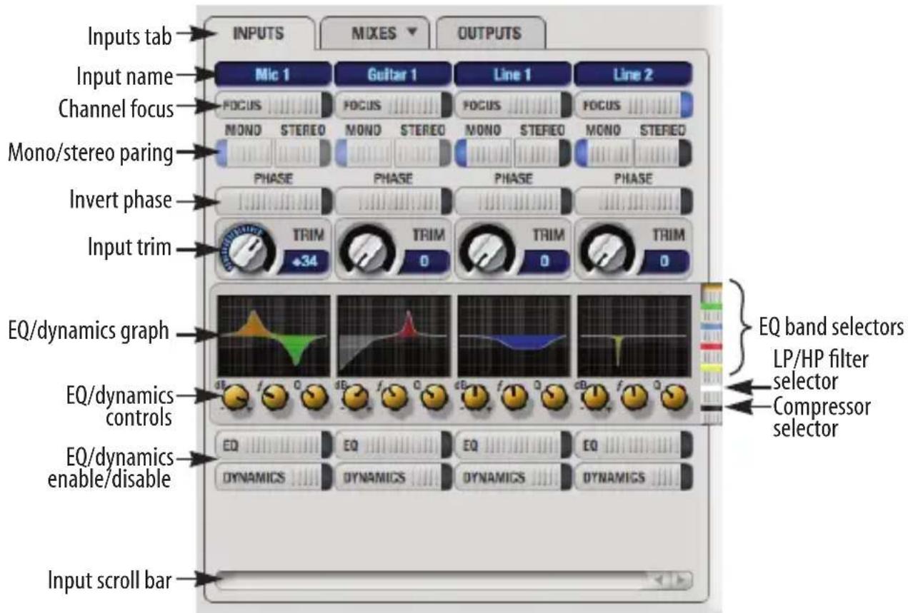Select the Mic 1 input name
Viewport: 908px width, 613px height.
coord(273,74)
